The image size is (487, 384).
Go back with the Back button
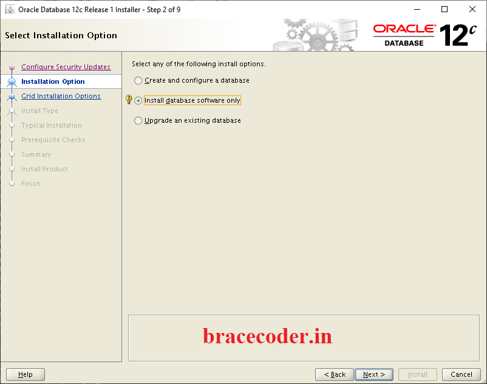coord(334,374)
